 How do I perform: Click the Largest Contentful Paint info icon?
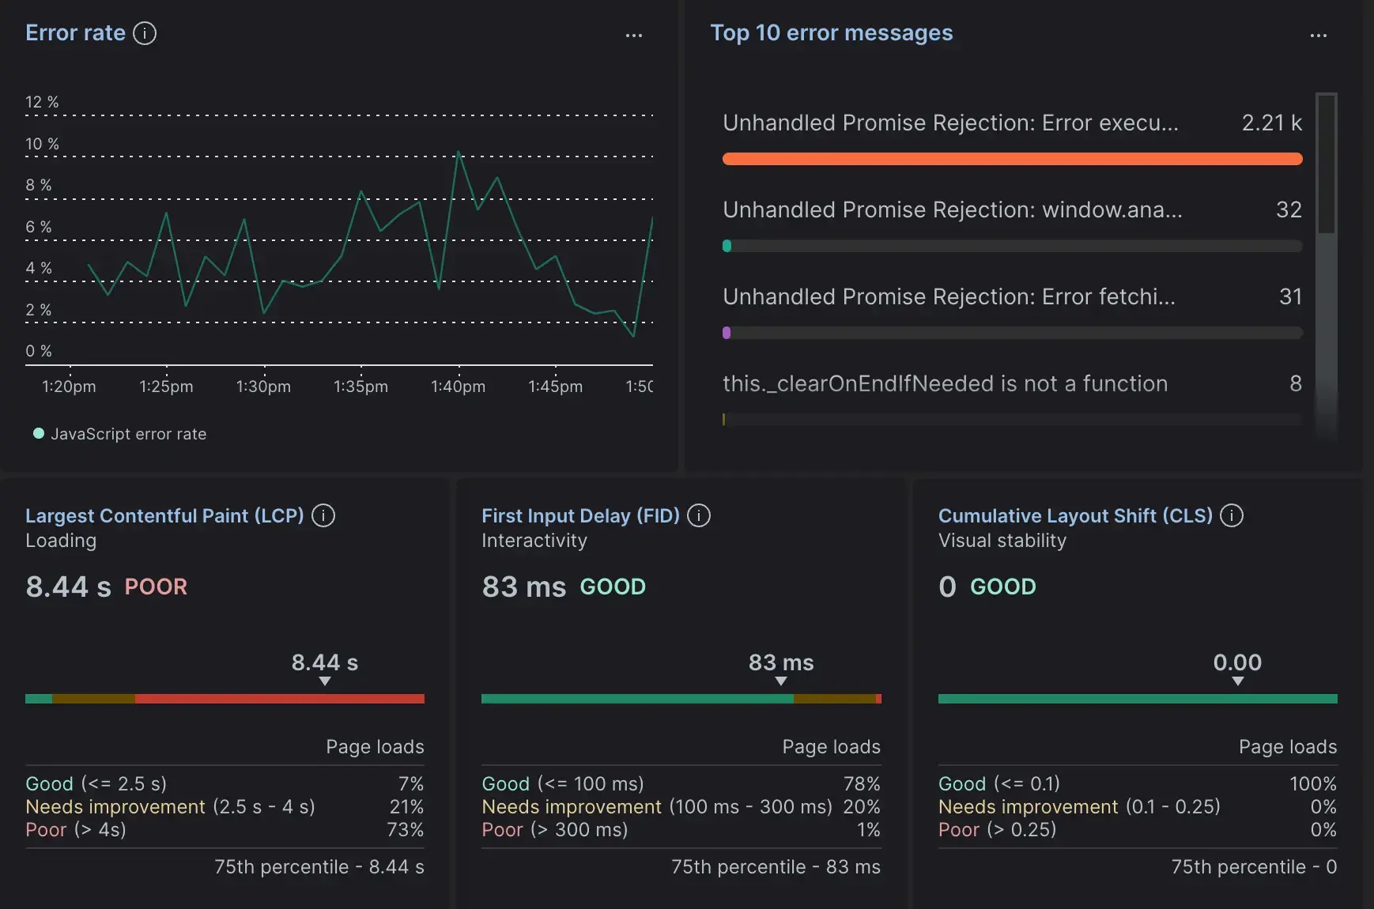[323, 515]
